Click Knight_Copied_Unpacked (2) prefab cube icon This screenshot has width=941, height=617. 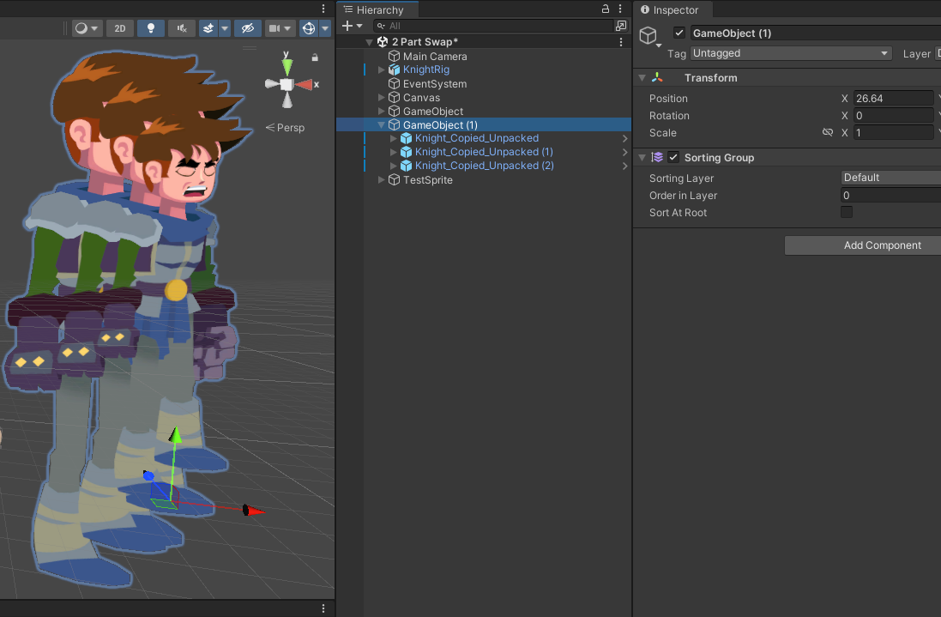click(407, 166)
